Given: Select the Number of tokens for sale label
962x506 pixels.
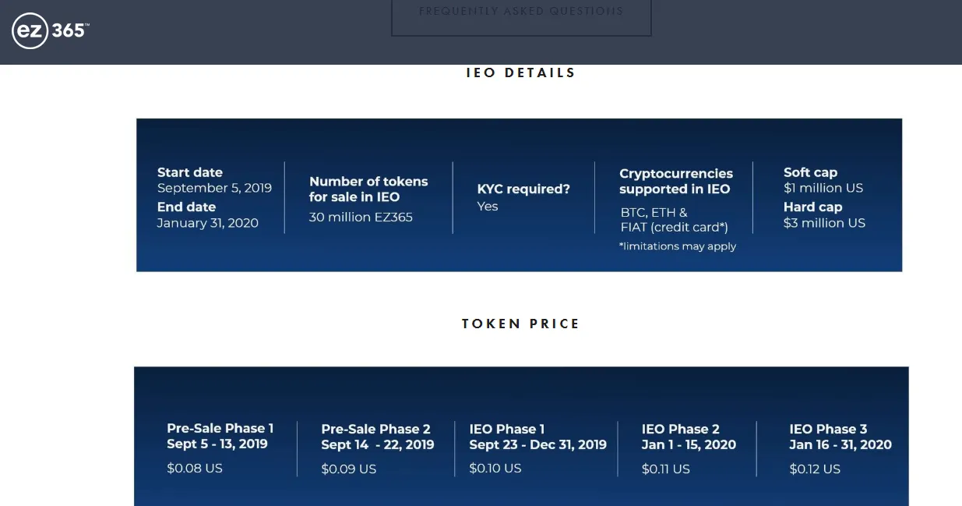Looking at the screenshot, I should (368, 189).
